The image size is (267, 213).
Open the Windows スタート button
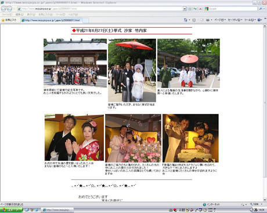click(11, 210)
